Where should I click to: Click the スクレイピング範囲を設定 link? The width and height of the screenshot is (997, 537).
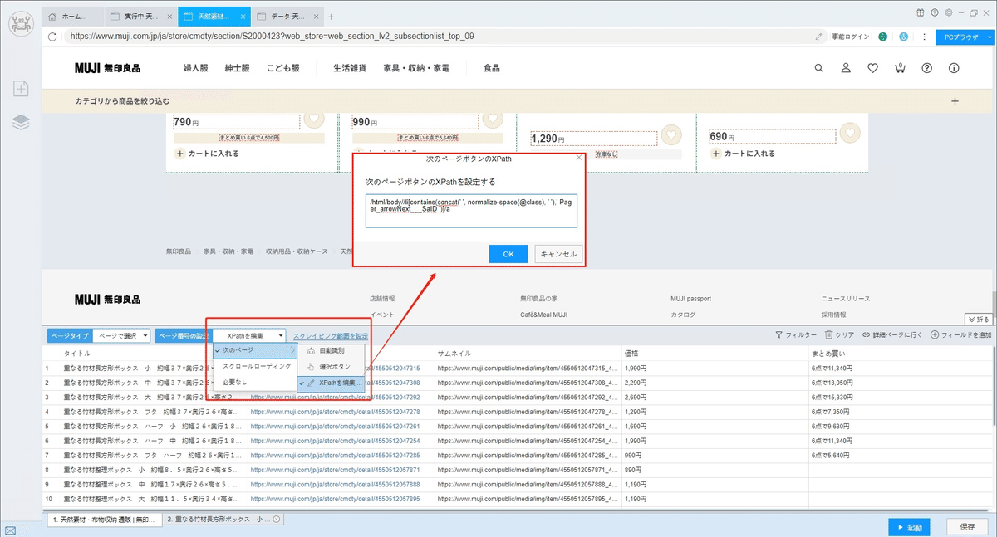[331, 335]
